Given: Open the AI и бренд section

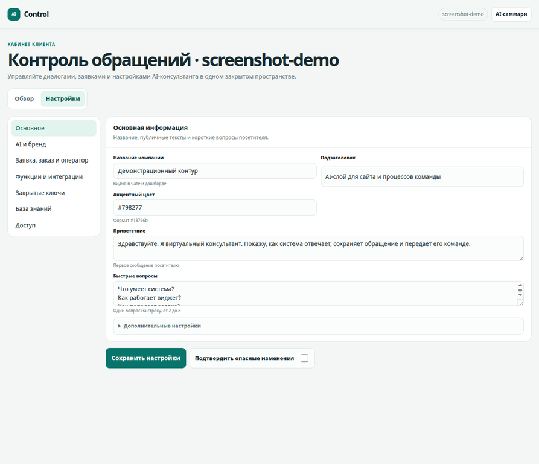Looking at the screenshot, I should [54, 144].
